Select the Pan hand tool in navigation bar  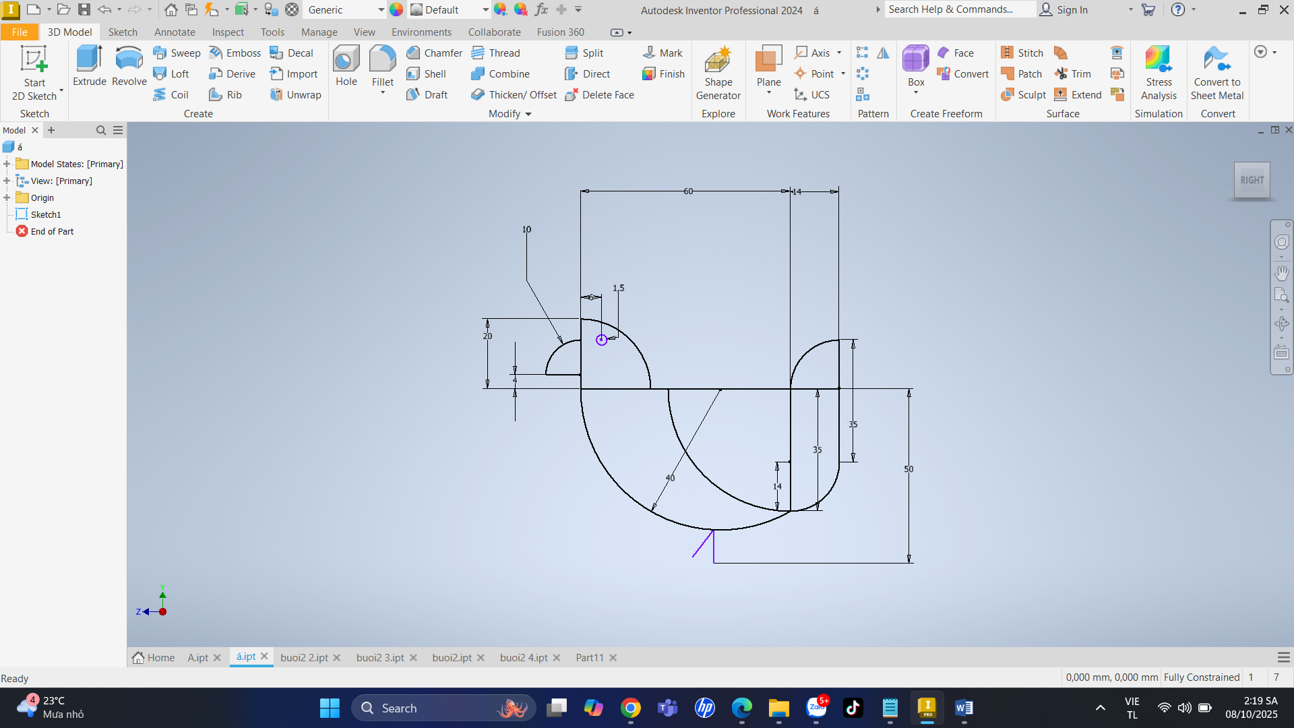coord(1281,273)
